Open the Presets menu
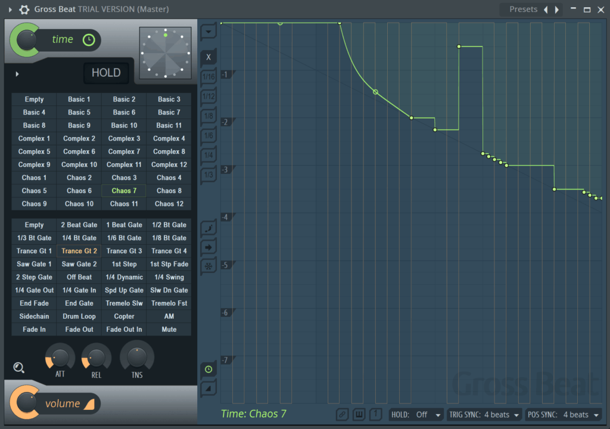The image size is (610, 429). (x=523, y=10)
